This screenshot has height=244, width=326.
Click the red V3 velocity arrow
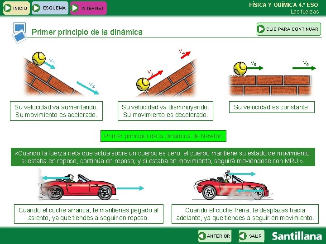(x=155, y=75)
